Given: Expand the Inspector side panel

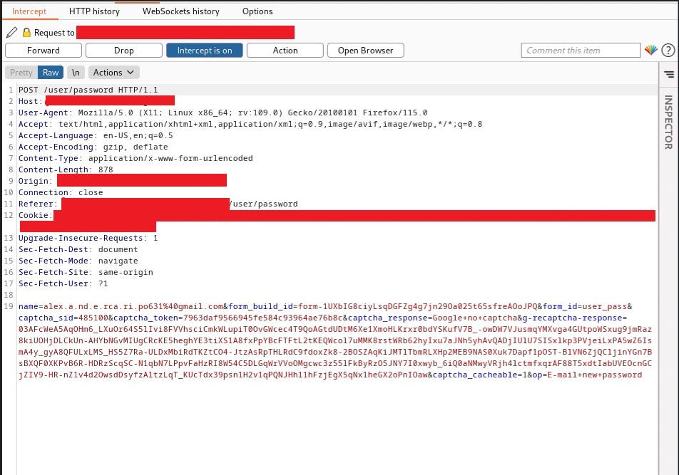Looking at the screenshot, I should click(x=668, y=121).
